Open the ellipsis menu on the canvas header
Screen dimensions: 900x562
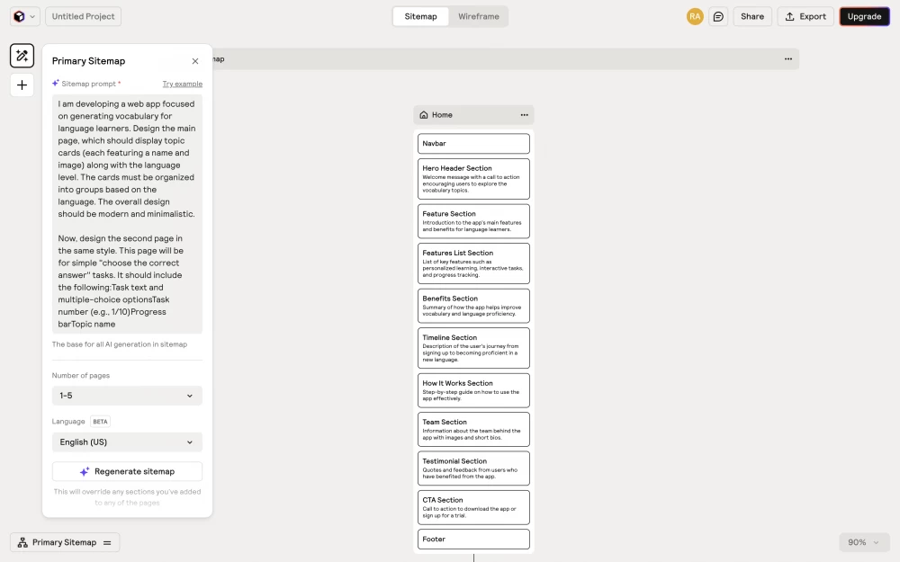click(788, 58)
